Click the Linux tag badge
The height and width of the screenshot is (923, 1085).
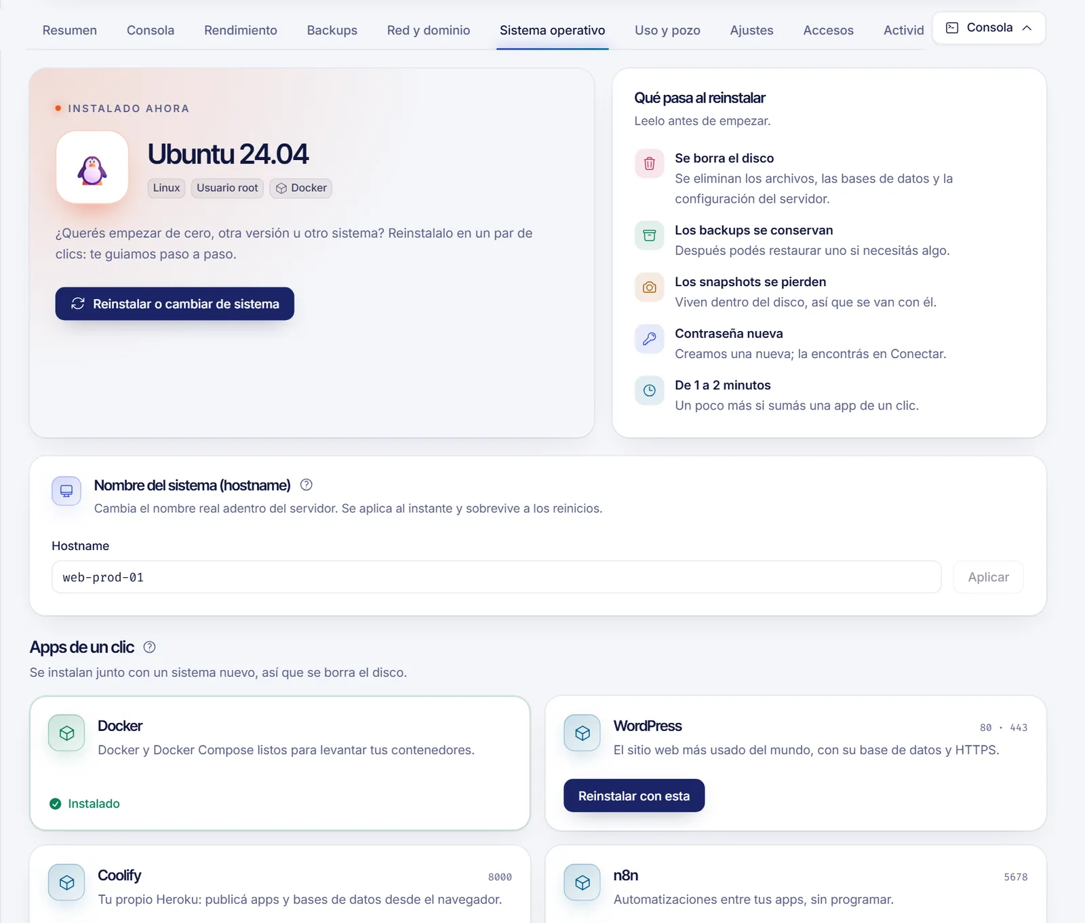[166, 188]
